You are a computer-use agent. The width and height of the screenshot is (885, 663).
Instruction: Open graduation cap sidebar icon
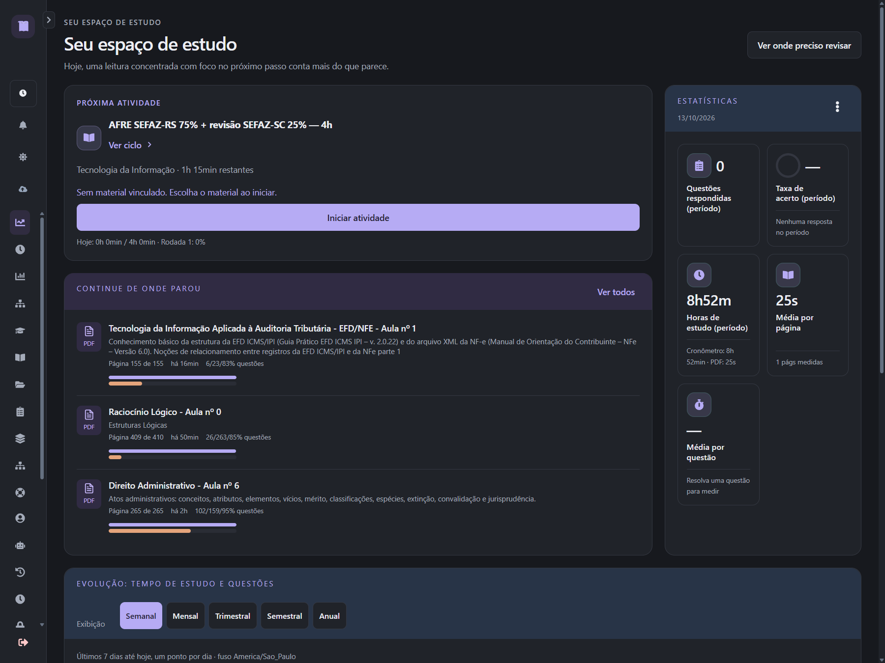pos(20,331)
